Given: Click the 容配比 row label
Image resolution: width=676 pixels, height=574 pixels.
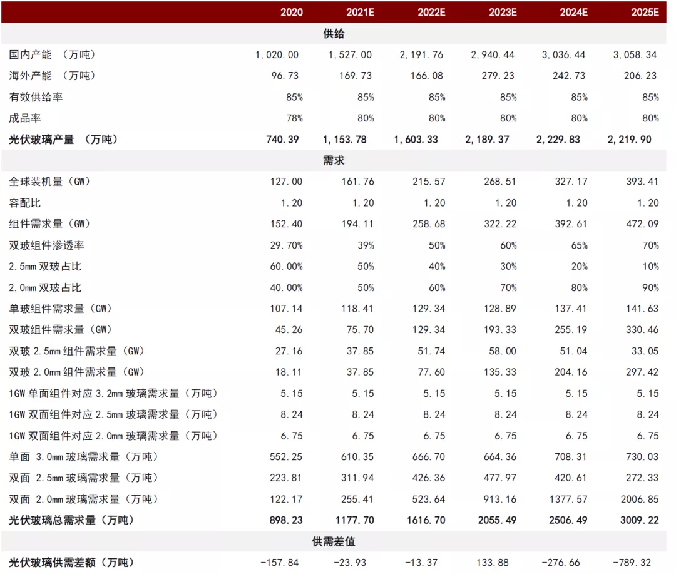Looking at the screenshot, I should (25, 203).
